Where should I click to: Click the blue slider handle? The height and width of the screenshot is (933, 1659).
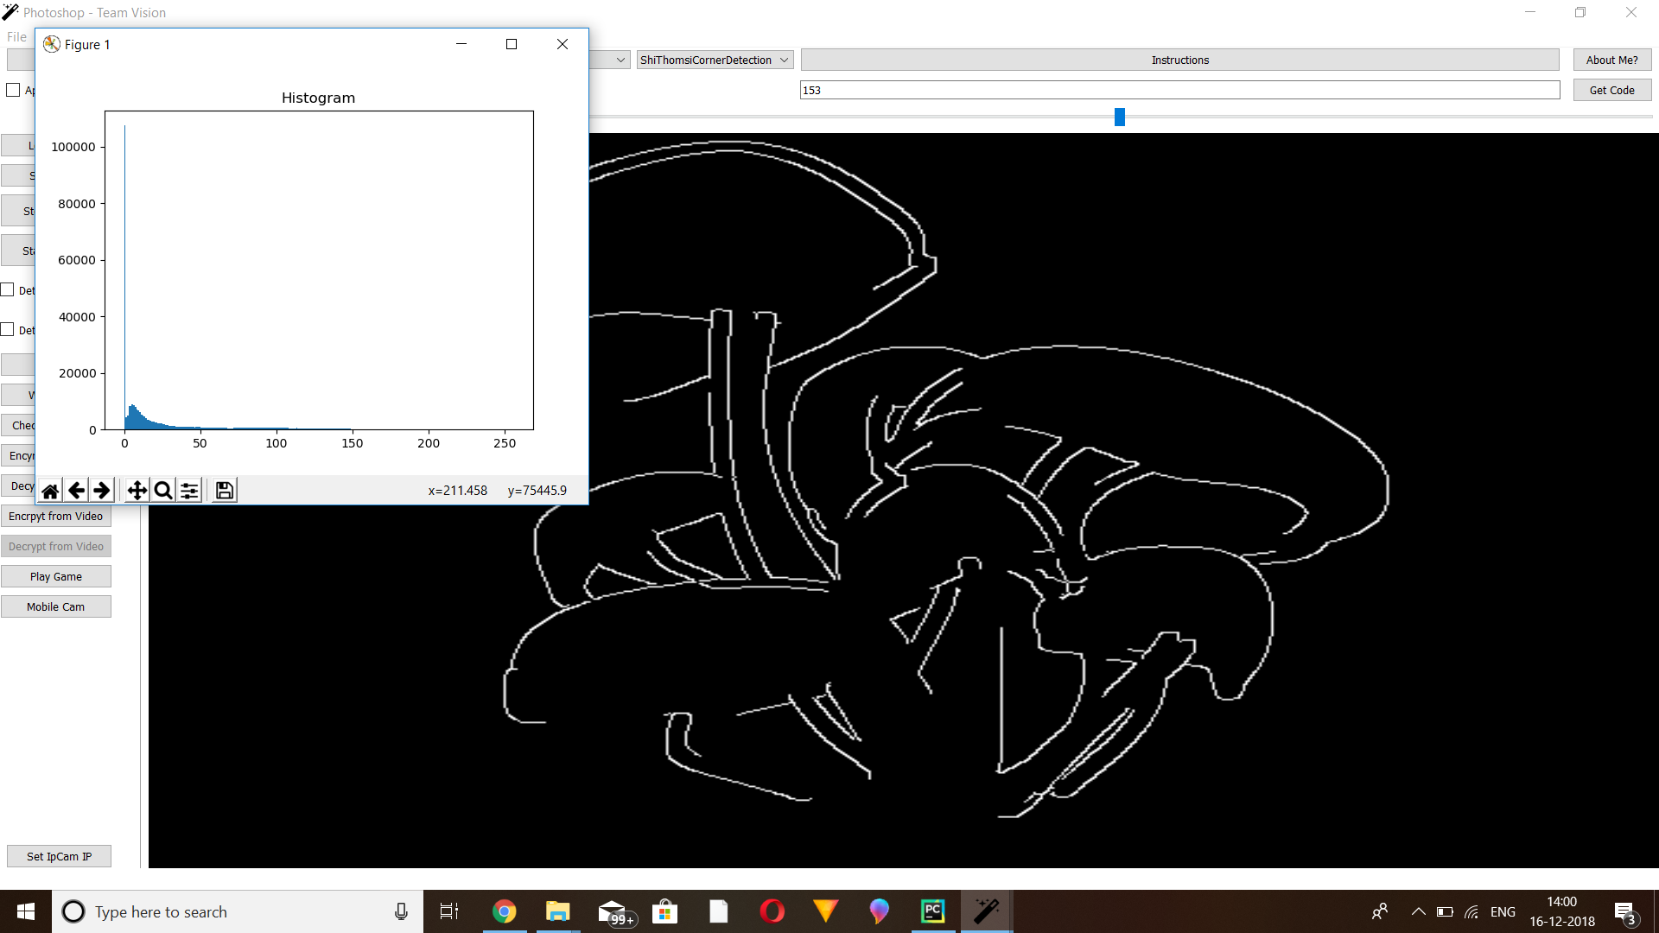[1120, 117]
